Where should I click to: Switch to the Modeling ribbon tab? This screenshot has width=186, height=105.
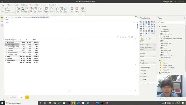click(24, 5)
